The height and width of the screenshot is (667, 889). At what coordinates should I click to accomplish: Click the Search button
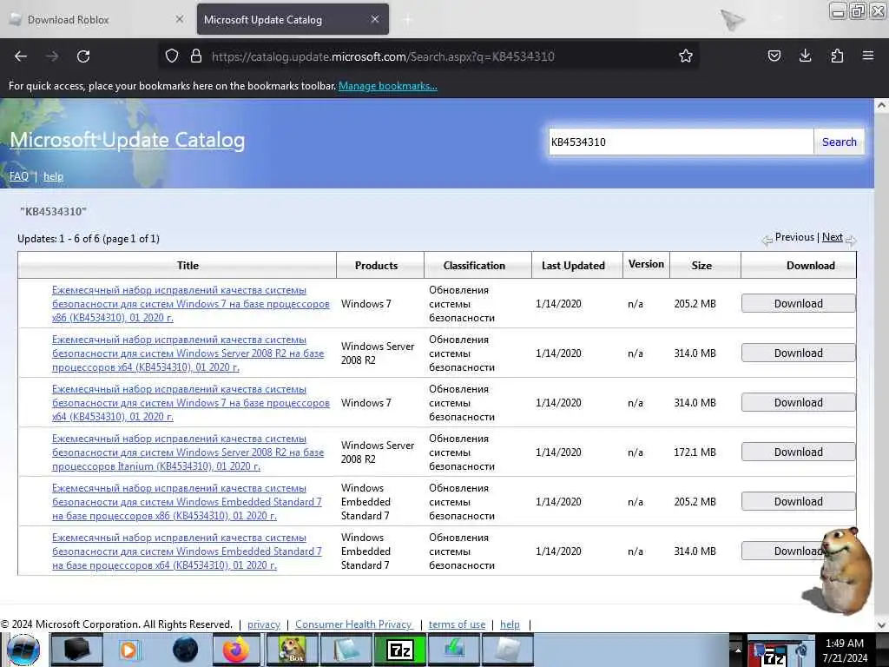pos(840,142)
